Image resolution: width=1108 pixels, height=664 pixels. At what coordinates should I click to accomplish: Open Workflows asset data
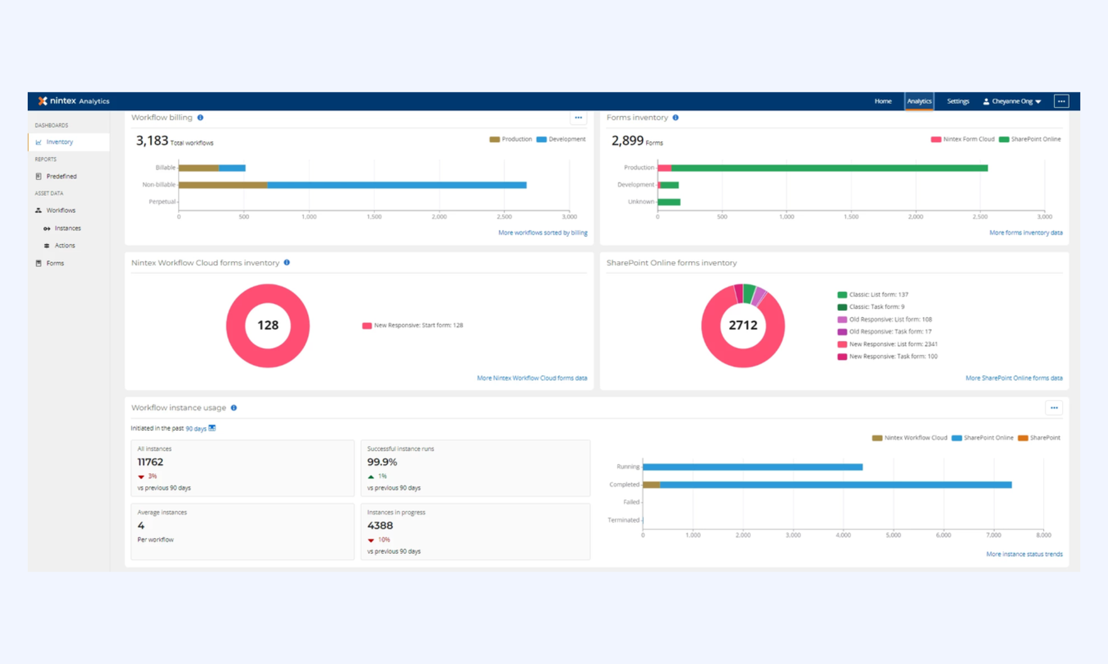point(61,210)
